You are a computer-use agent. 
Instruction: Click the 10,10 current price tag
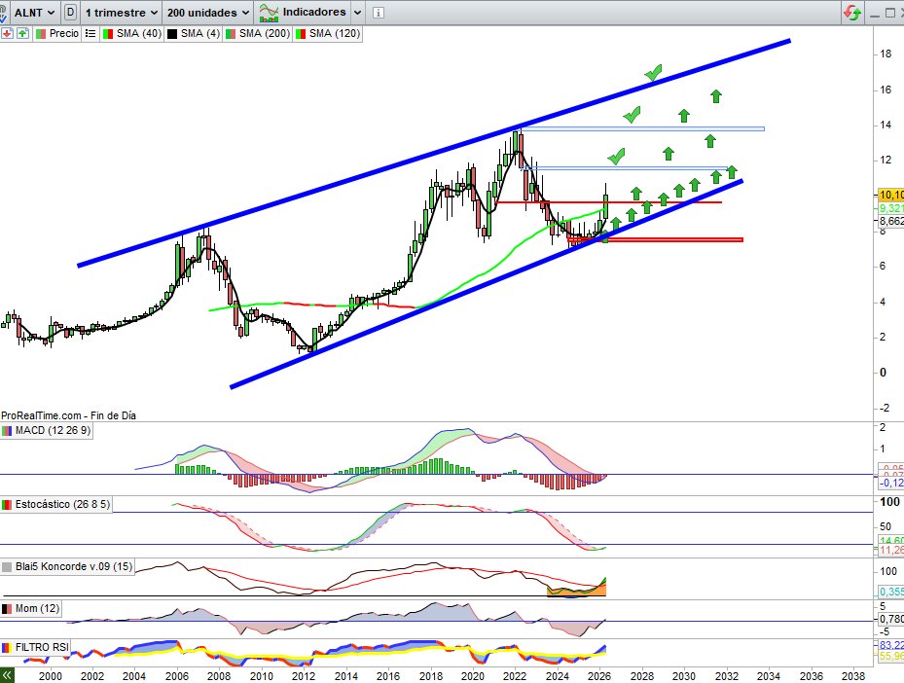[x=890, y=195]
